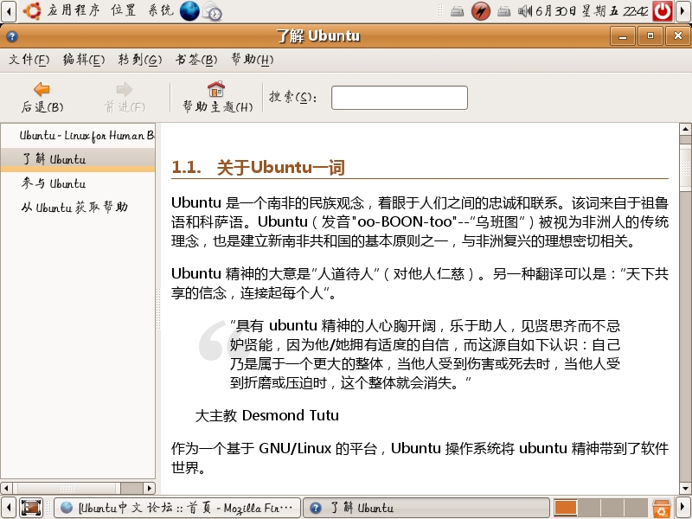Click the sidebar horizontal scrollbar thumb
This screenshot has height=519, width=692.
pyautogui.click(x=67, y=488)
